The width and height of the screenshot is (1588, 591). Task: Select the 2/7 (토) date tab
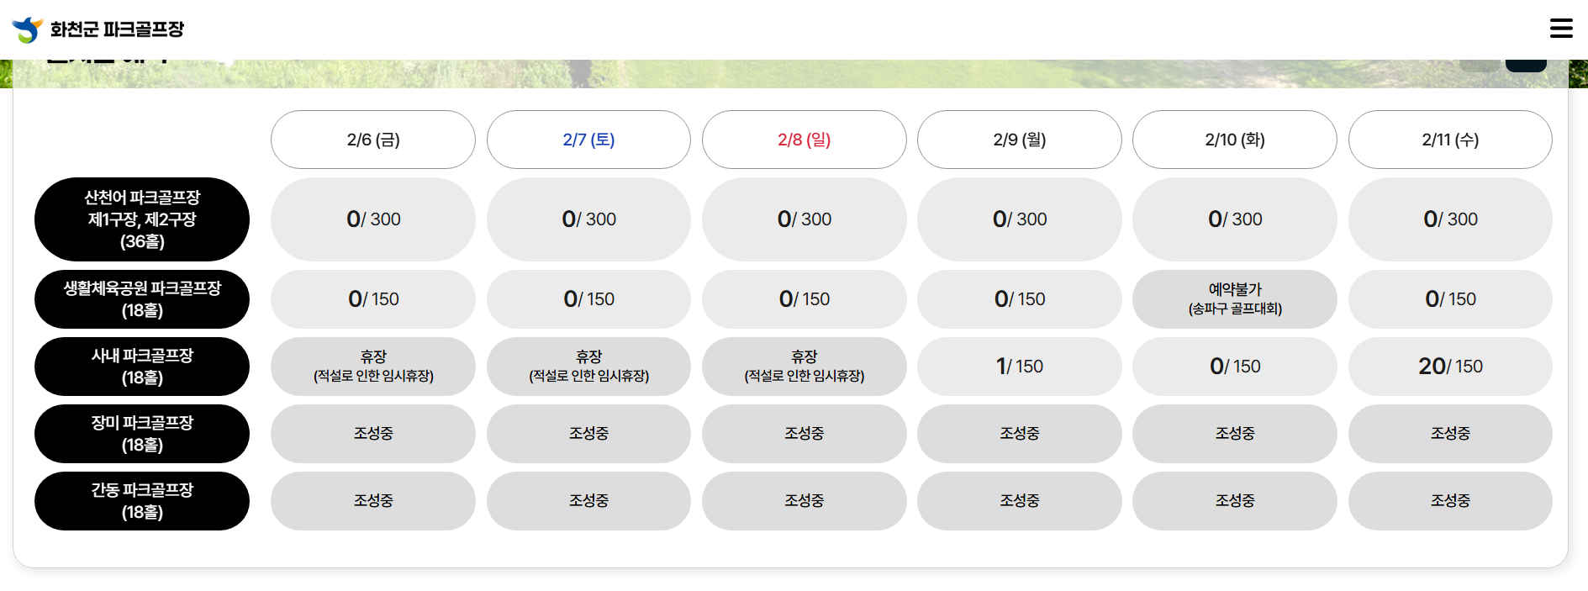(x=588, y=140)
